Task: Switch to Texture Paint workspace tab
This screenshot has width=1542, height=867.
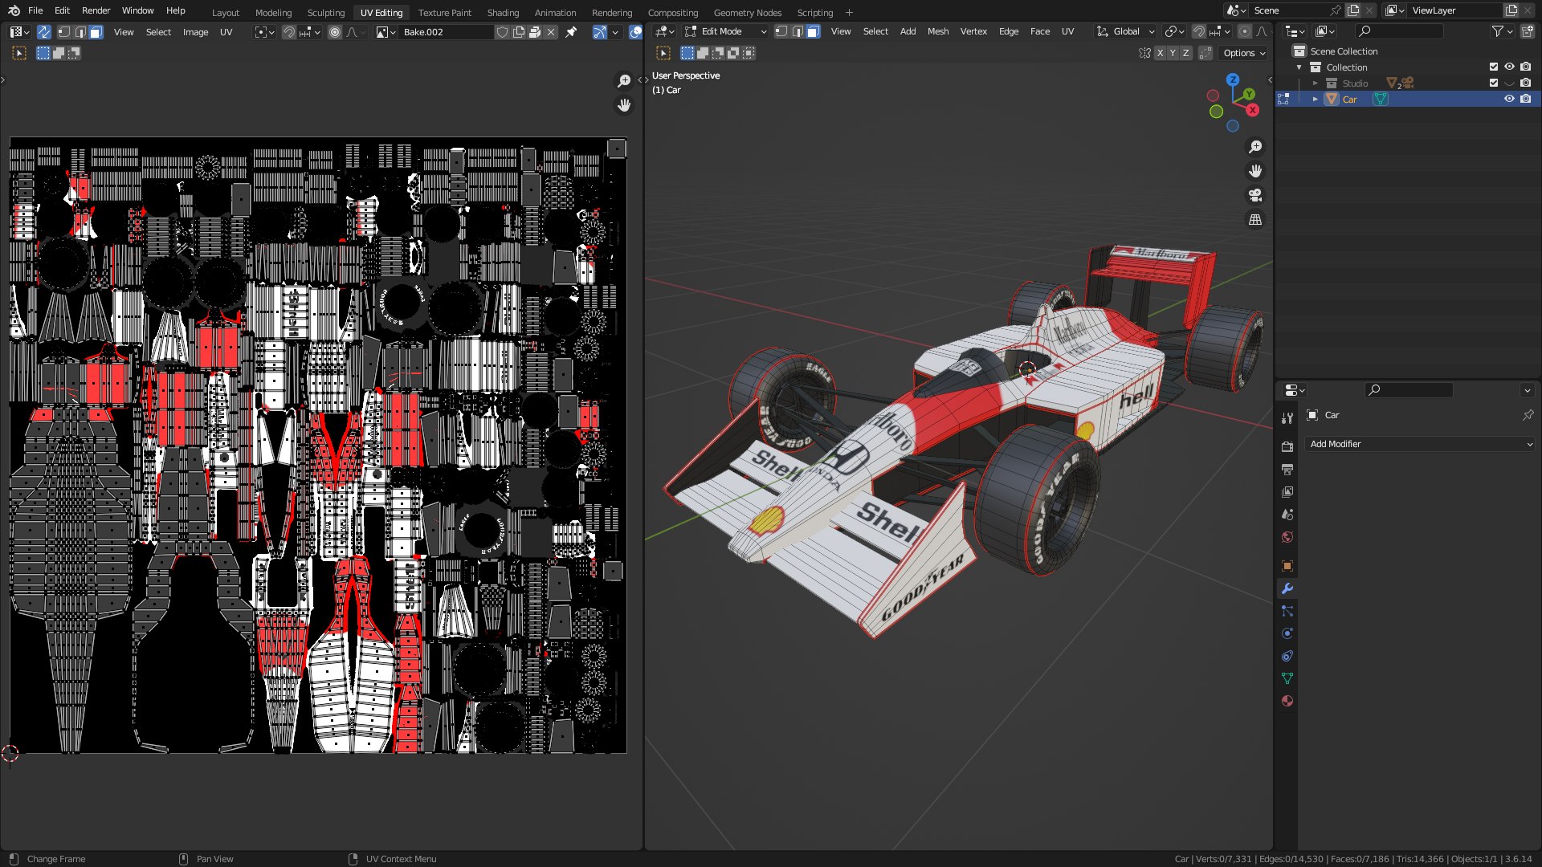Action: click(444, 12)
